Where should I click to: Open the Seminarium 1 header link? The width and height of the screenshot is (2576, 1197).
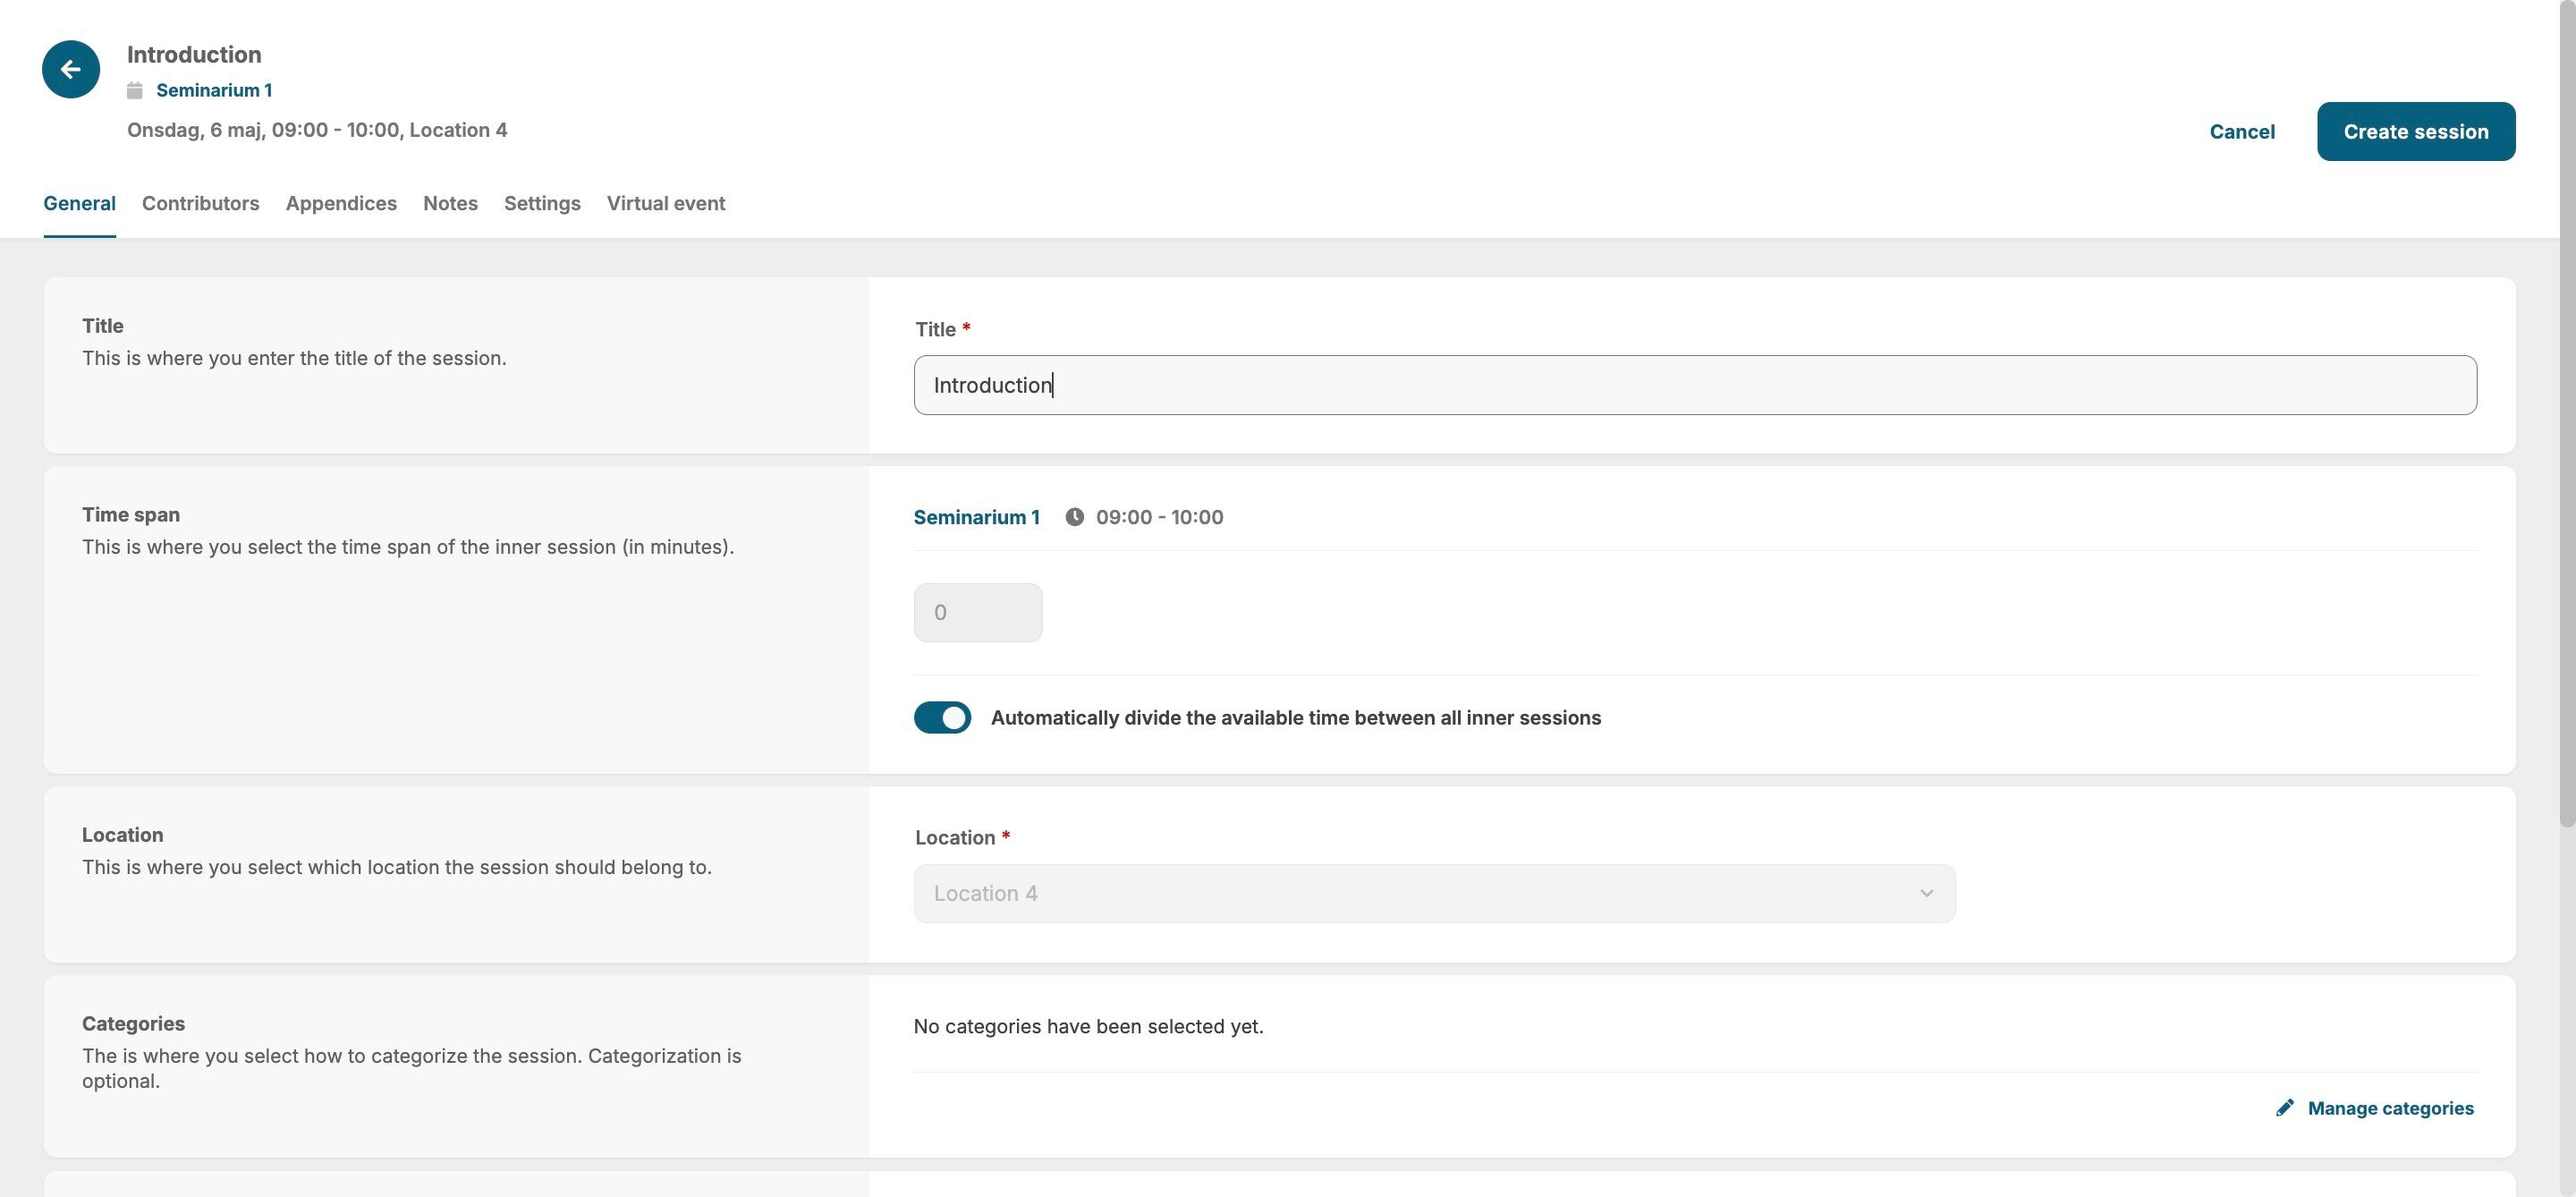click(214, 90)
